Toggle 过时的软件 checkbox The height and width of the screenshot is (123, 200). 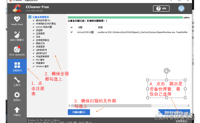tap(34, 50)
